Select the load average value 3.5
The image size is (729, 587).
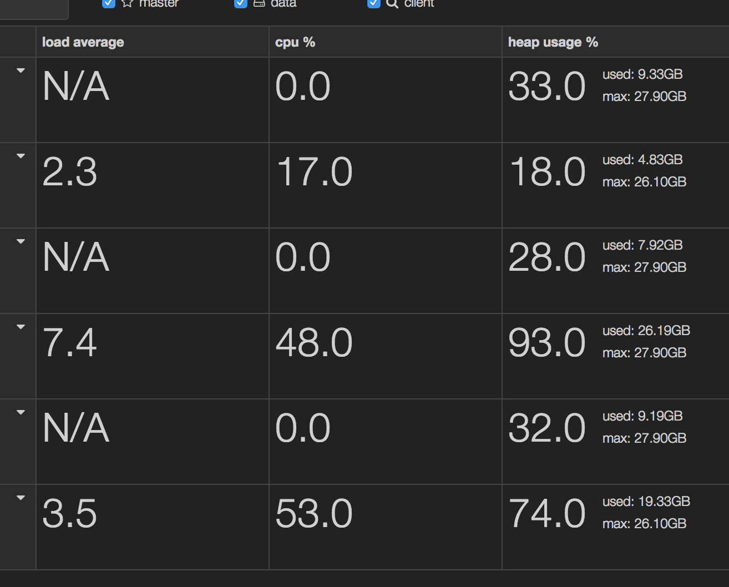point(70,513)
